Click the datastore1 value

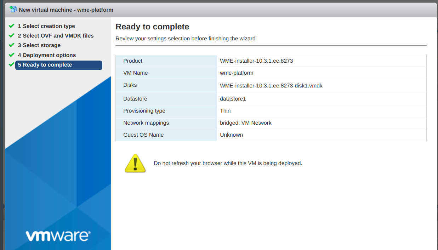(233, 99)
